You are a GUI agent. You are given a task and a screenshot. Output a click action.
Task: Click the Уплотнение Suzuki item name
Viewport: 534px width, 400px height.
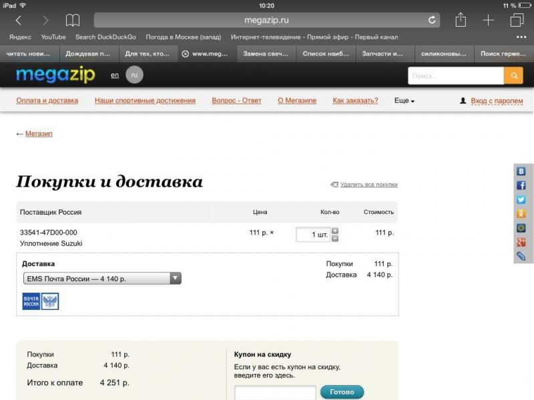pyautogui.click(x=51, y=243)
